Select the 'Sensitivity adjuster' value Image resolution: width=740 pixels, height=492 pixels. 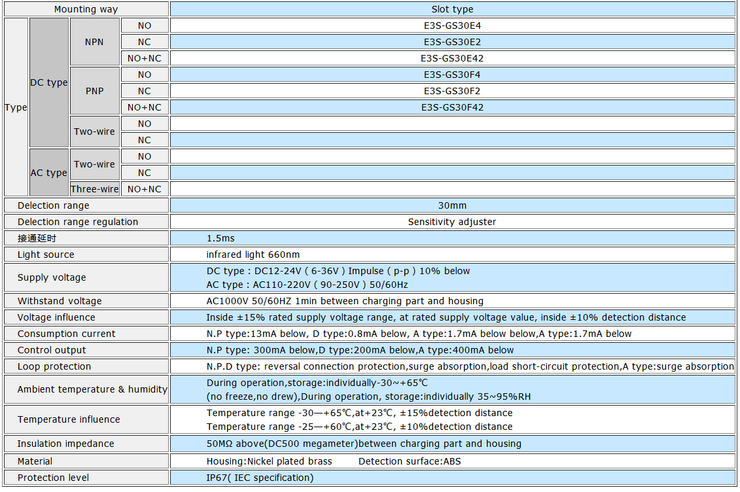[452, 222]
